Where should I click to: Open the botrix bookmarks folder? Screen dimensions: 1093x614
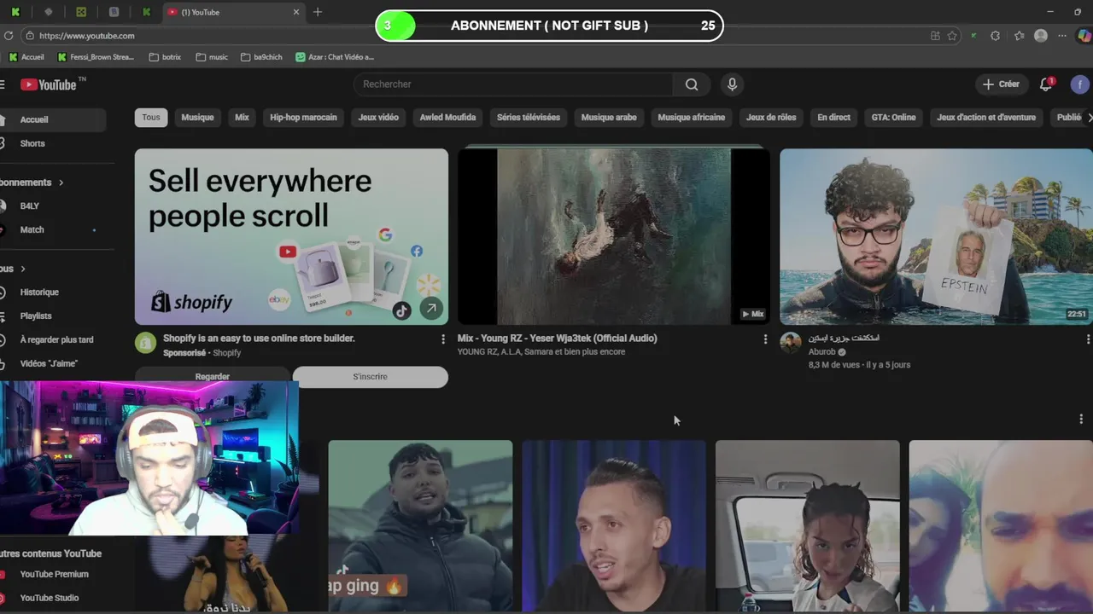click(165, 57)
